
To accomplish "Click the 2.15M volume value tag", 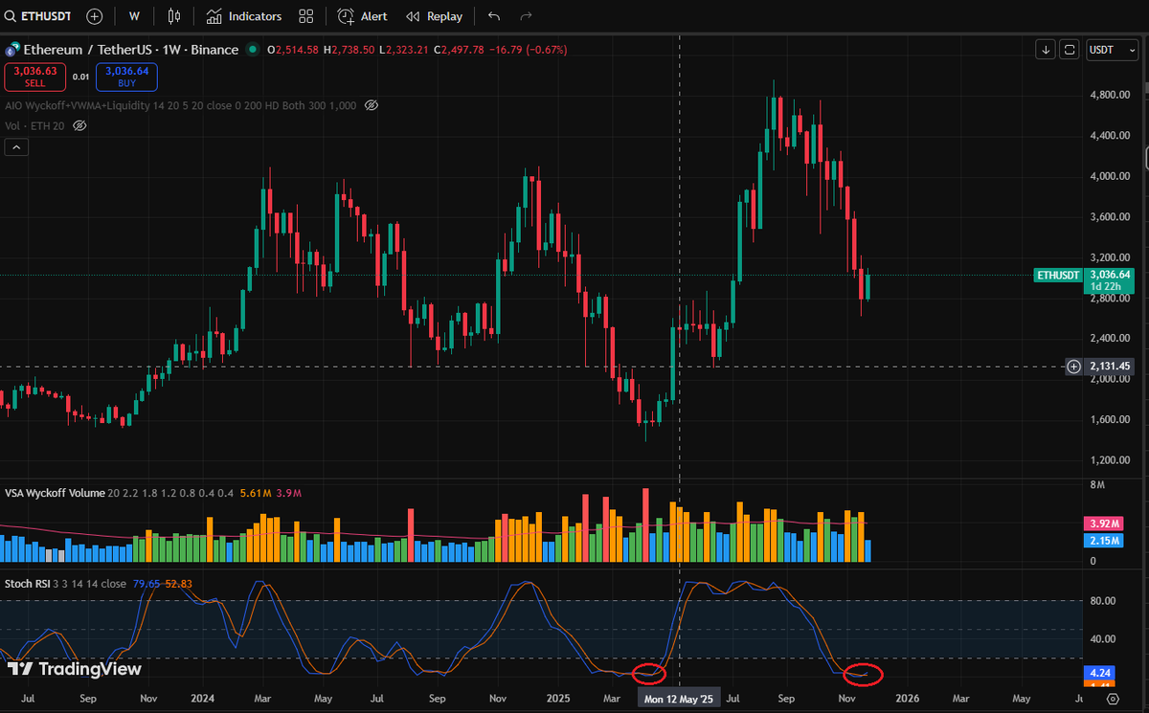I will tap(1102, 541).
